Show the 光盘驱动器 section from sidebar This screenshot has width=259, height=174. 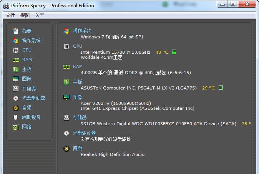[x=34, y=98]
